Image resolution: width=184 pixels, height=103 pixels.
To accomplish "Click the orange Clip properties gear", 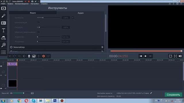I will click(x=43, y=56).
